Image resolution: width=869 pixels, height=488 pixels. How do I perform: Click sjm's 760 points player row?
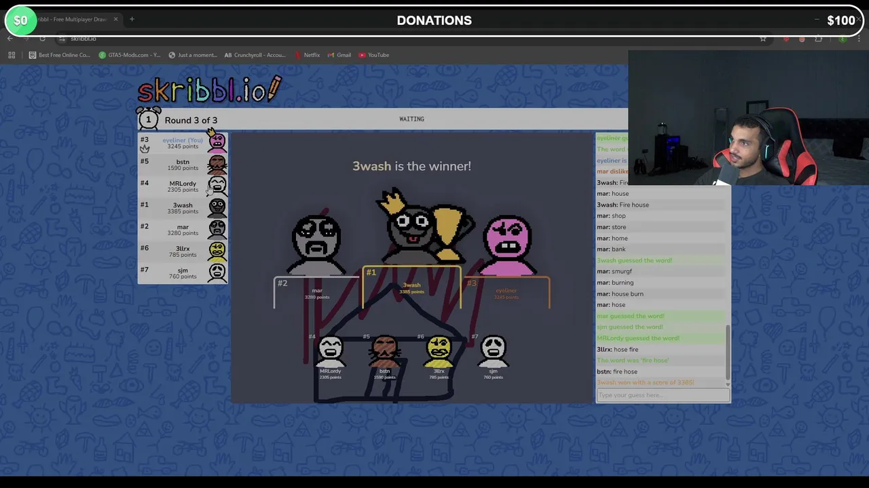[183, 272]
